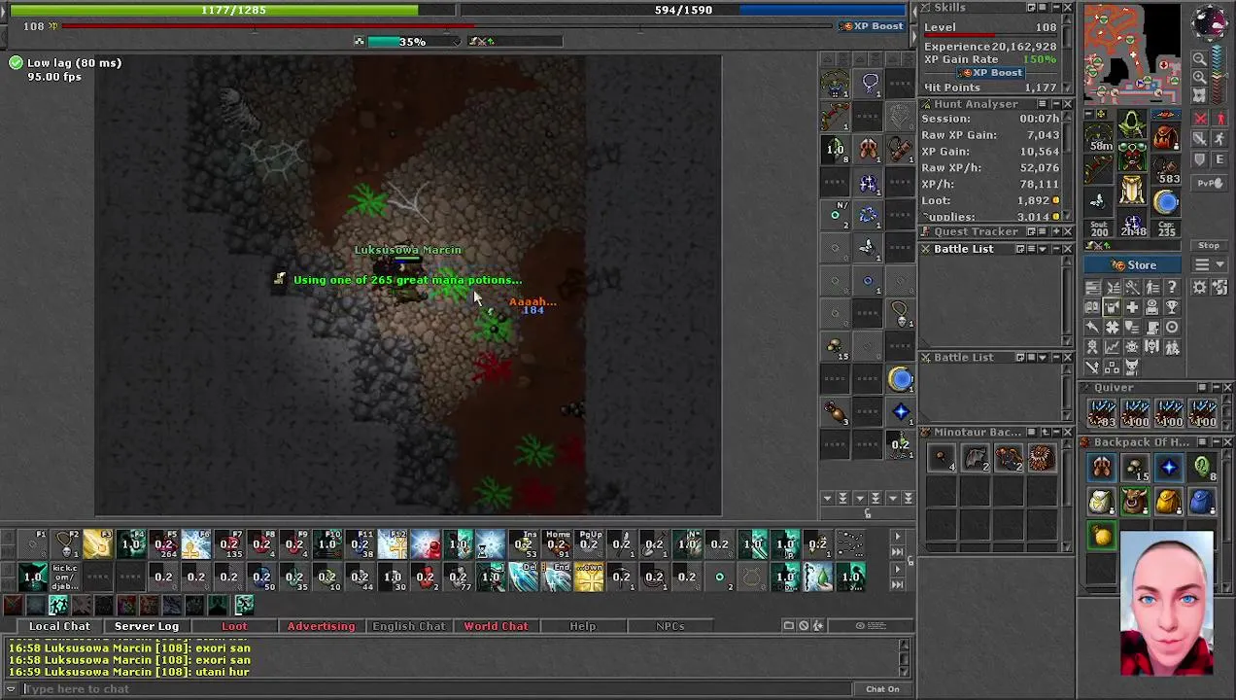Open the Loot chat tab

pos(234,626)
